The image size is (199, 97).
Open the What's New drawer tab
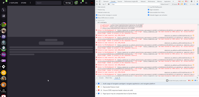109,78
